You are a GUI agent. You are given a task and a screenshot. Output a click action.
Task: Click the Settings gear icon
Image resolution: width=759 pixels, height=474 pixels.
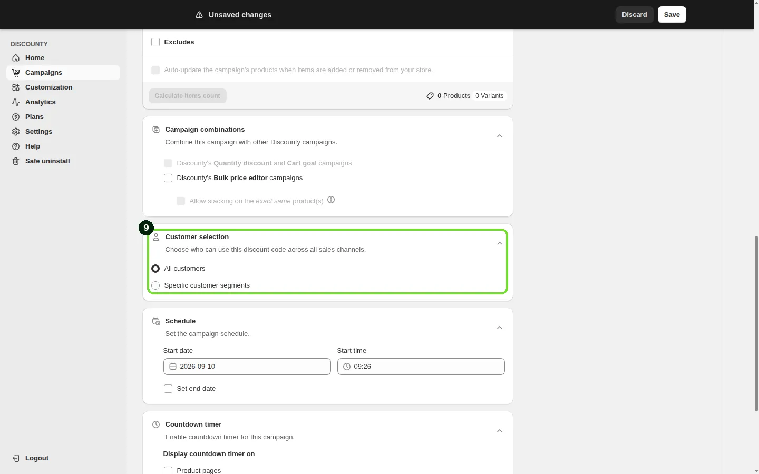click(16, 132)
